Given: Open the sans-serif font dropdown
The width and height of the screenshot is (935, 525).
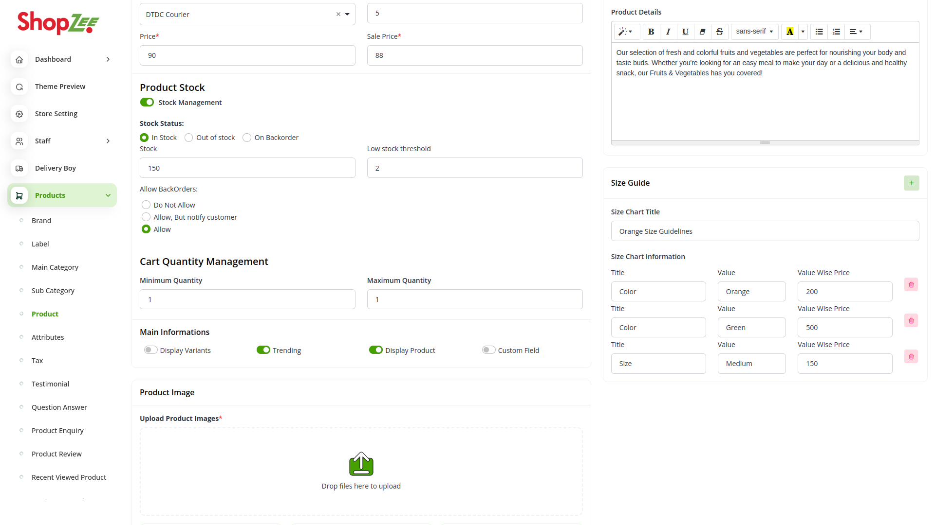Looking at the screenshot, I should [x=754, y=32].
